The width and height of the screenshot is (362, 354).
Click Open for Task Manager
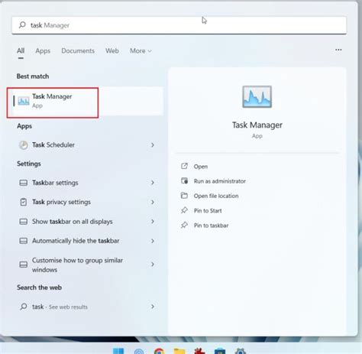(201, 167)
